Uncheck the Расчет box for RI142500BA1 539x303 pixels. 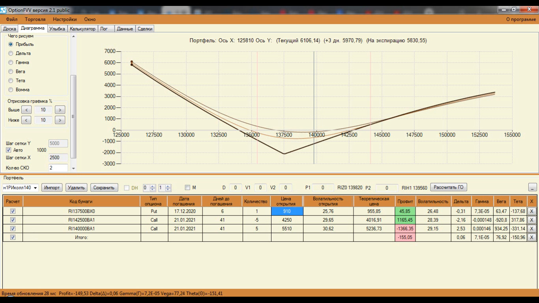click(13, 220)
